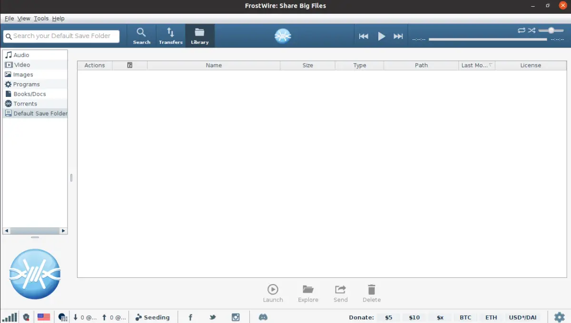Screen dimensions: 571x323
Task: Switch to the Library view
Action: (200, 36)
